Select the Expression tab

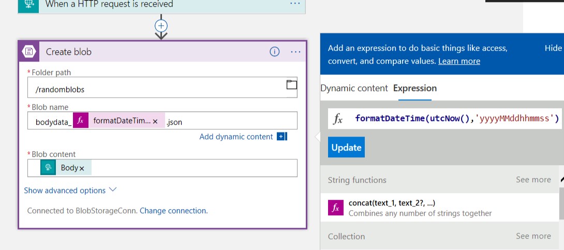point(415,88)
